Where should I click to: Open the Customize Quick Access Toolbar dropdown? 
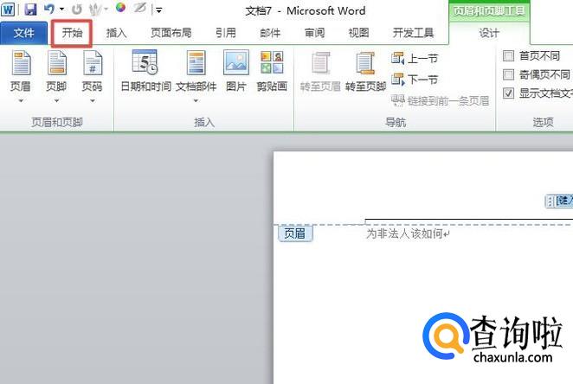pyautogui.click(x=159, y=10)
